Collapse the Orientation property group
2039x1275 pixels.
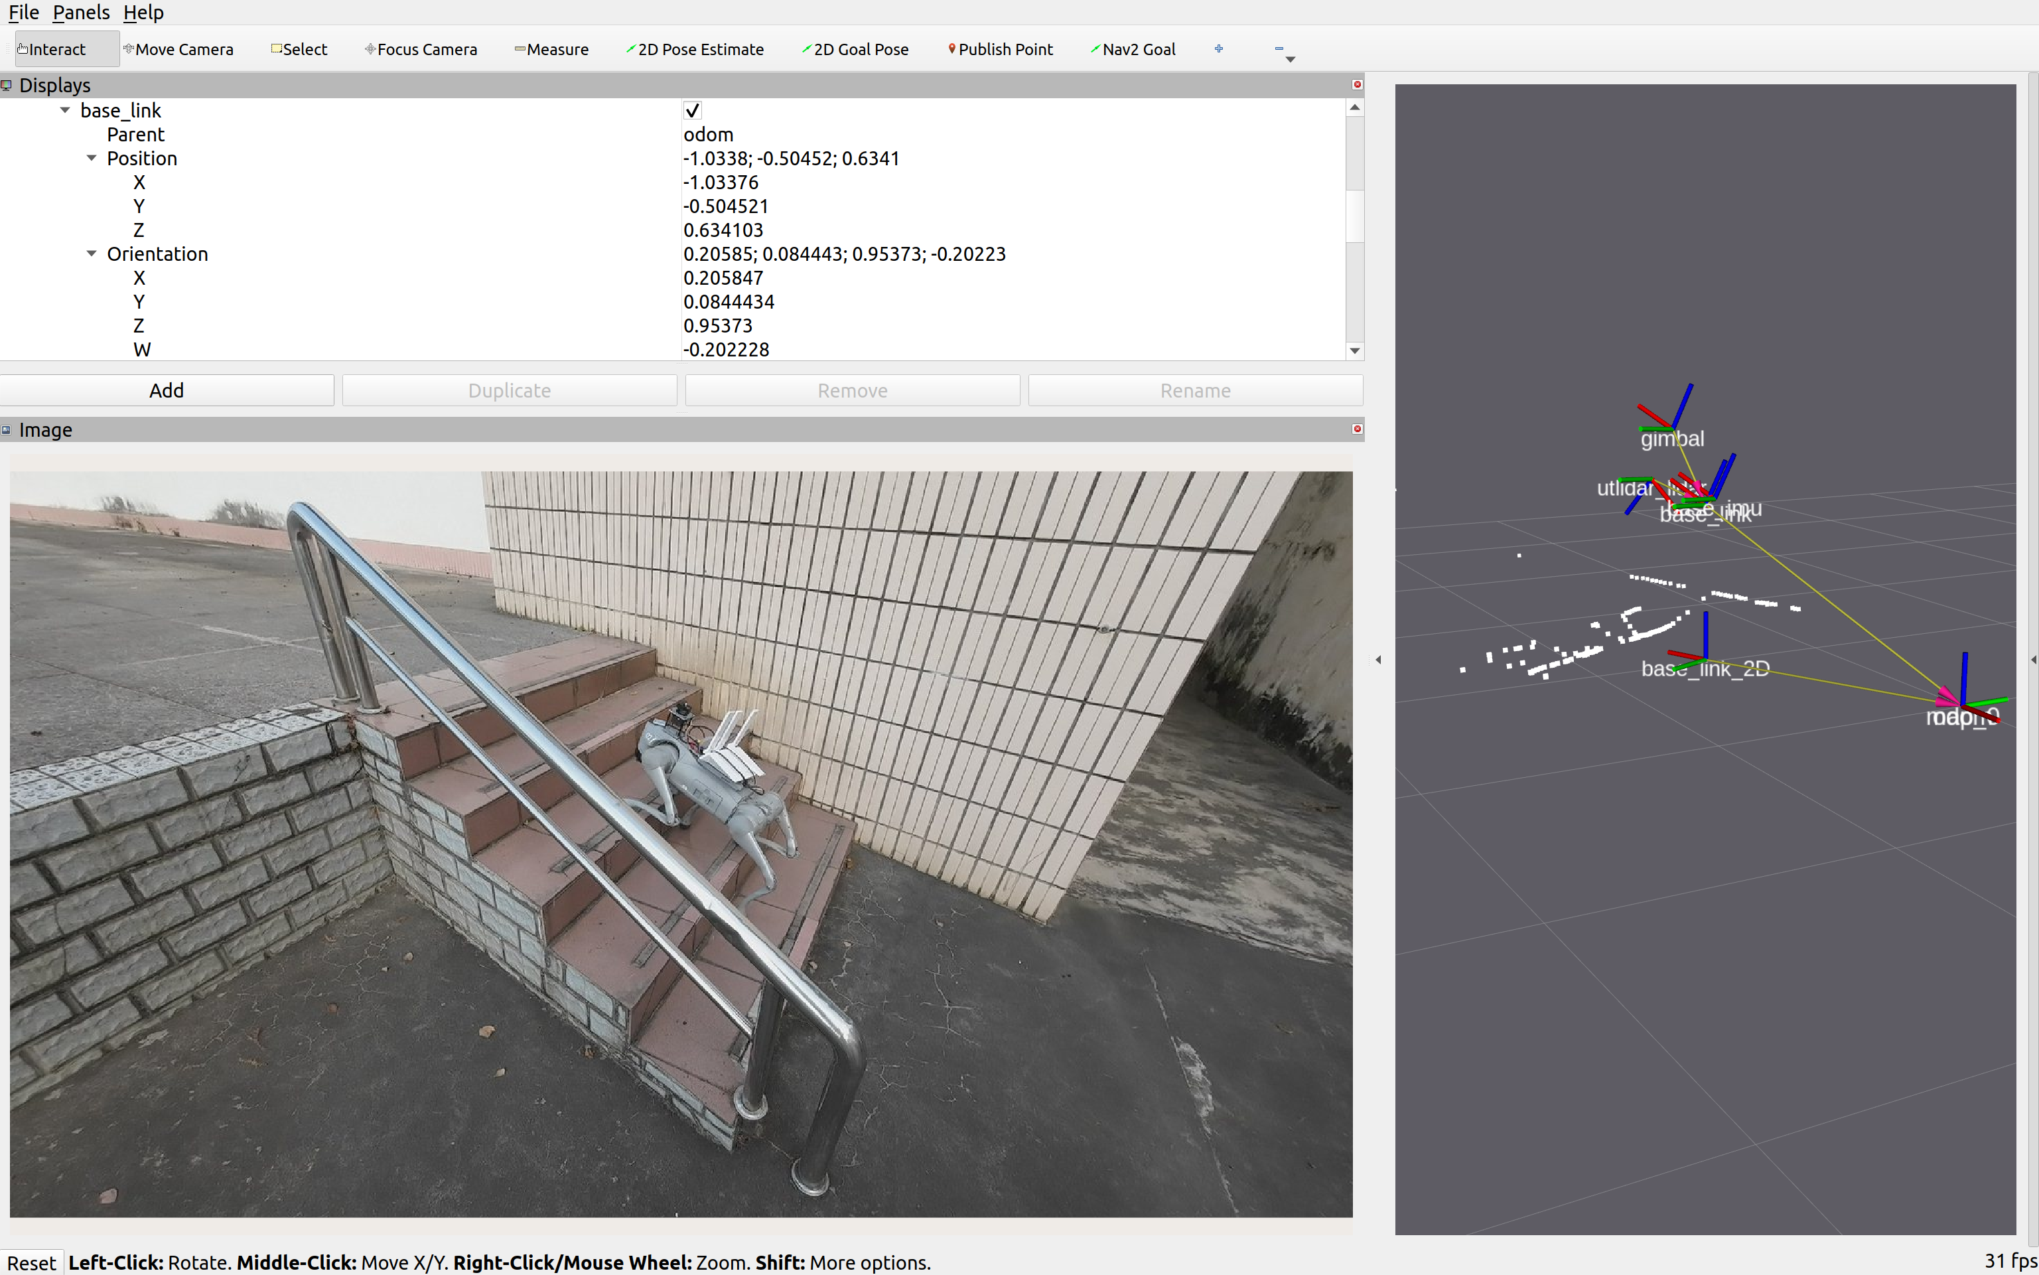pyautogui.click(x=92, y=254)
